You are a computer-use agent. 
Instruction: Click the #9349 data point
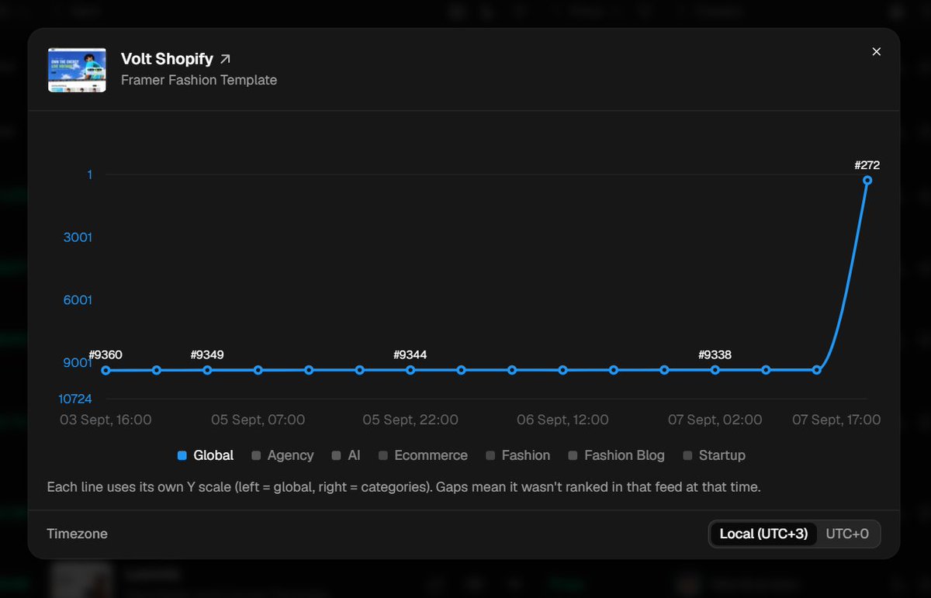click(207, 371)
